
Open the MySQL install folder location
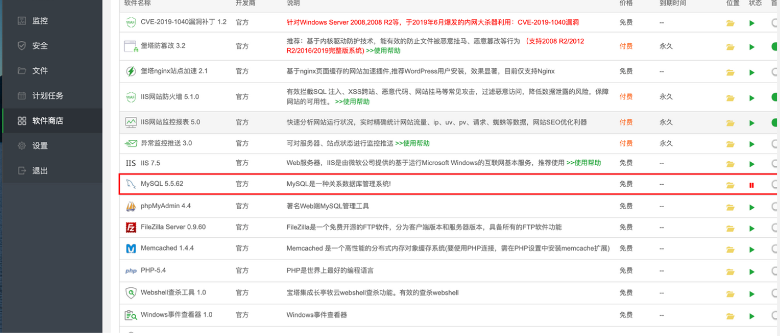click(730, 184)
